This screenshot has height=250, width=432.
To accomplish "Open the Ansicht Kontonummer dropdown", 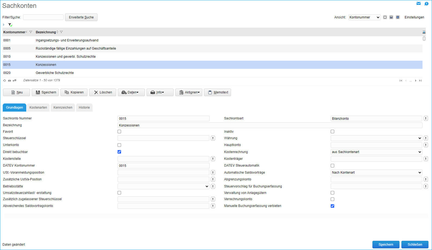I will (364, 17).
